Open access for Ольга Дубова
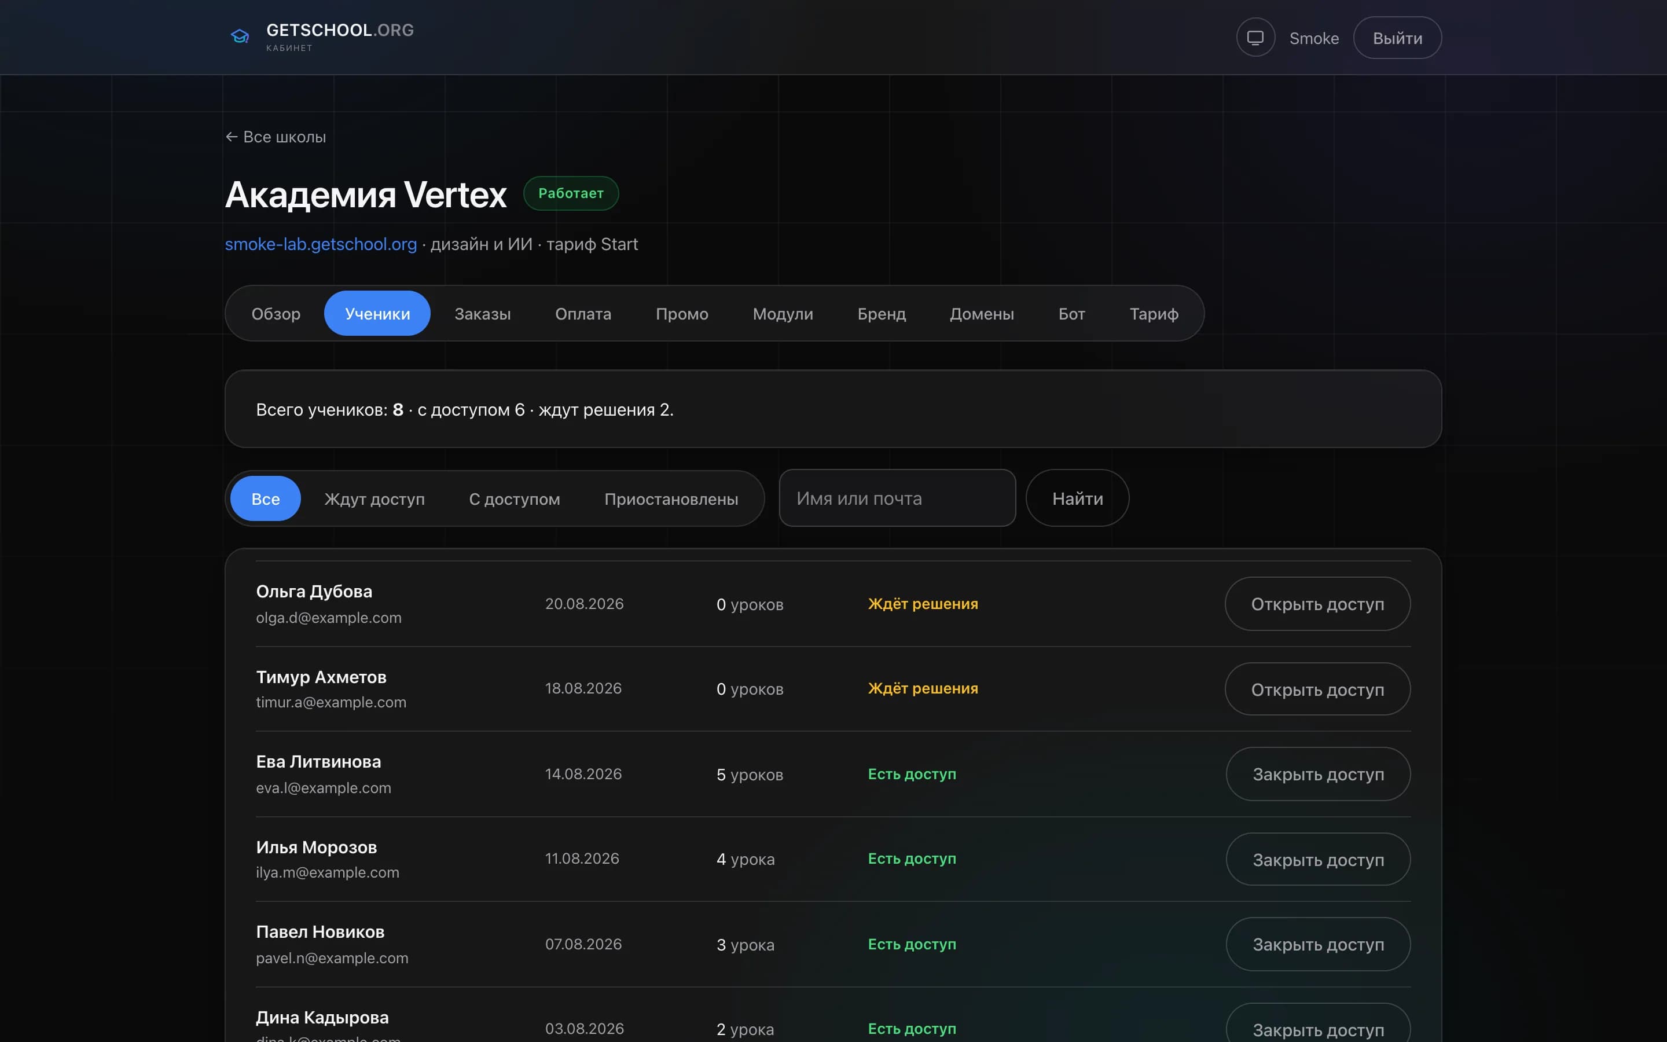Viewport: 1667px width, 1042px height. click(x=1317, y=604)
